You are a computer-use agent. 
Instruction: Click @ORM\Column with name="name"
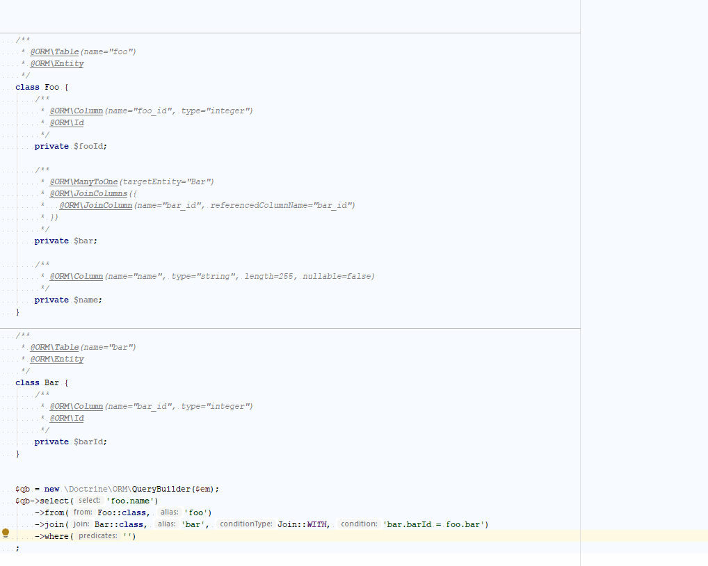77,276
